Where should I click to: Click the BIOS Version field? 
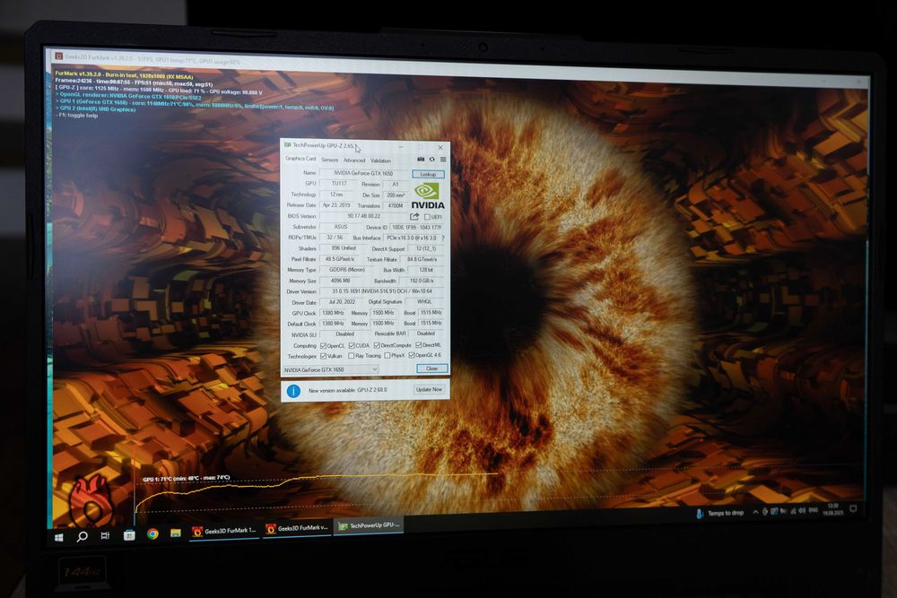[363, 217]
